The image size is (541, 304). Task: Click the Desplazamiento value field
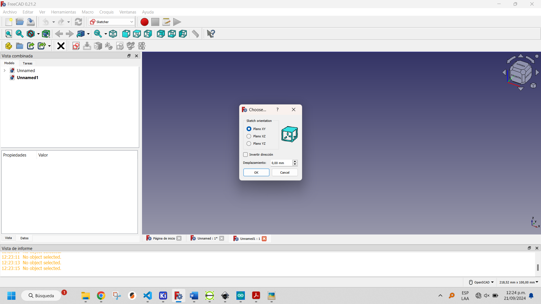coord(281,163)
